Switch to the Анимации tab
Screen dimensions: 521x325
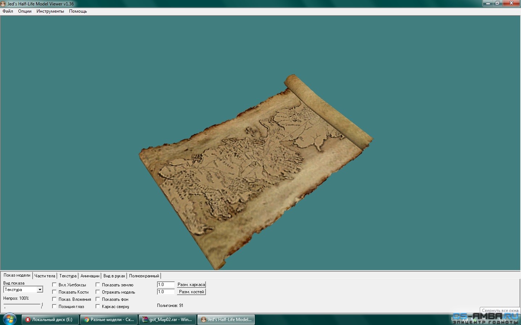[90, 276]
